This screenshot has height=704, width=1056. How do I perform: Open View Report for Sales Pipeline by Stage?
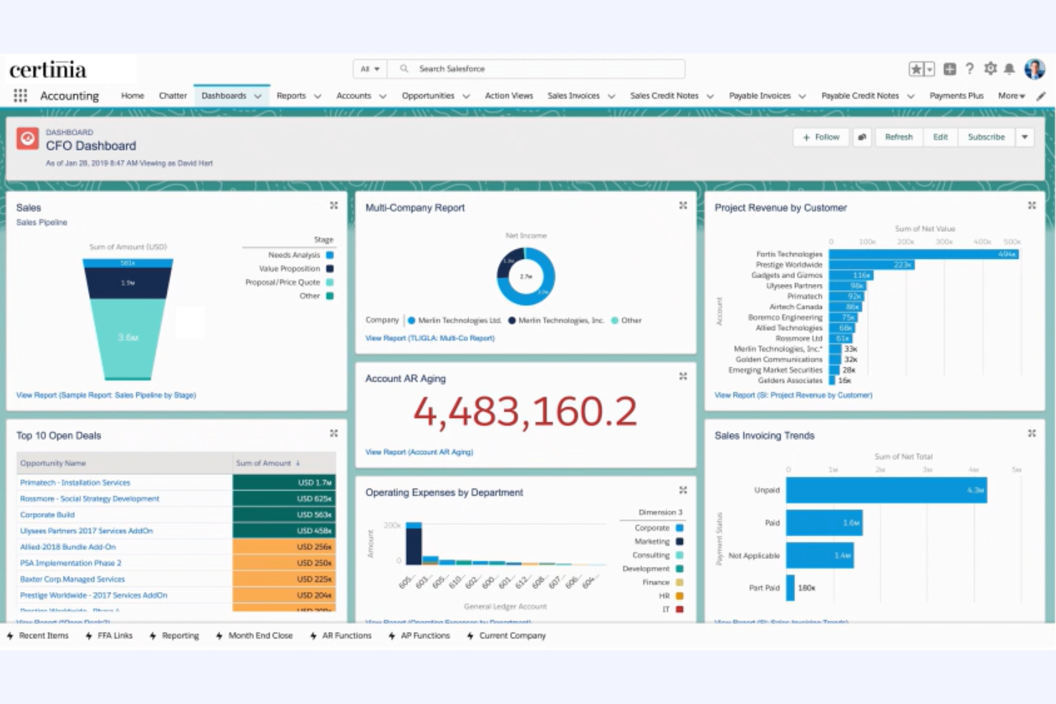coord(106,394)
